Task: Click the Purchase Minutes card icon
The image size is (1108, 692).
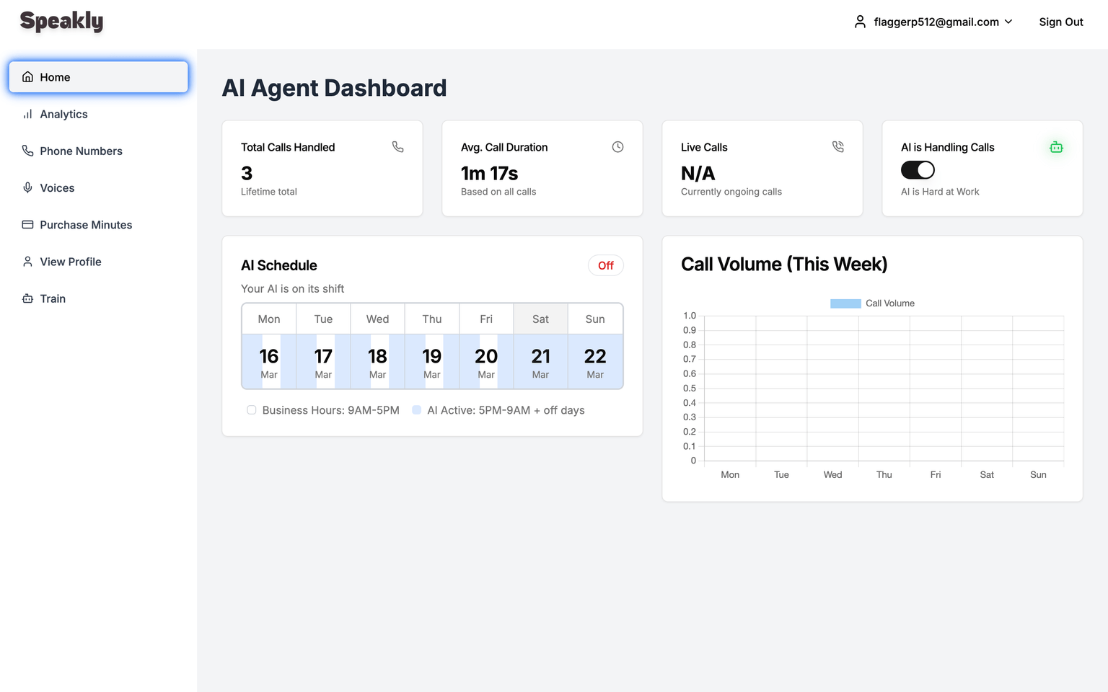Action: (27, 224)
